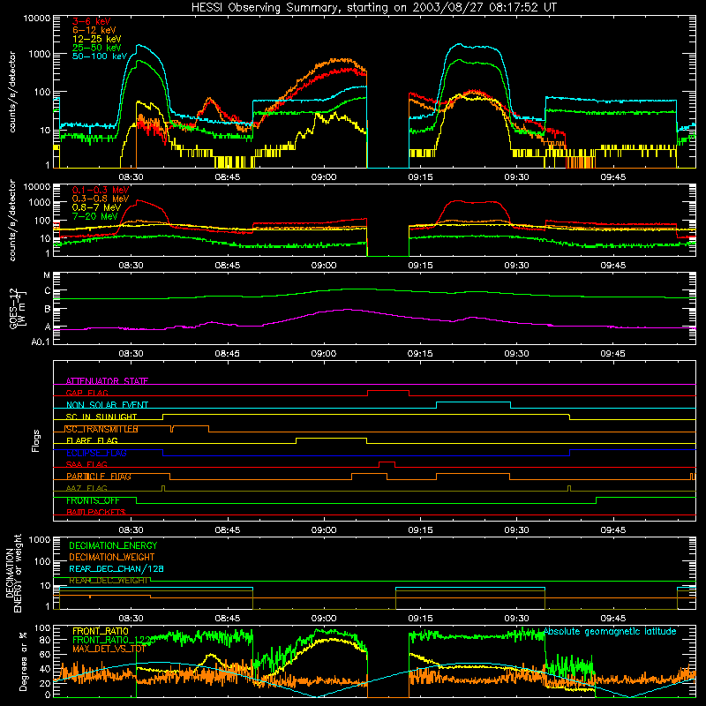
Task: Click the FRONTS_OFF flag label
Action: point(93,500)
